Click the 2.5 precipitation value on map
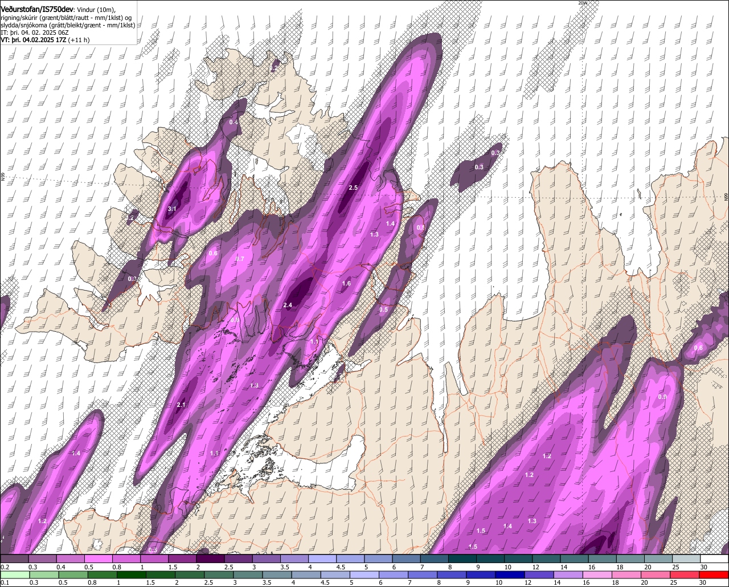 click(x=353, y=187)
